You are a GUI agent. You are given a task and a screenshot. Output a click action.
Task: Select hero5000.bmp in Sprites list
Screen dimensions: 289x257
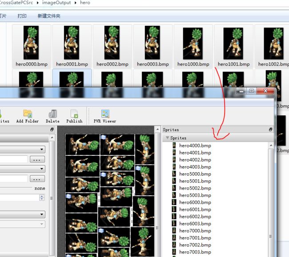pos(195,174)
